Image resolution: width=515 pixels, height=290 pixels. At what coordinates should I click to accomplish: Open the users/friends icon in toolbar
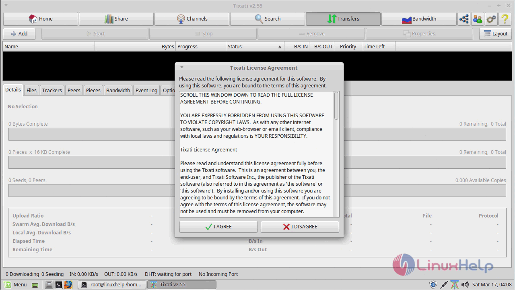(478, 19)
